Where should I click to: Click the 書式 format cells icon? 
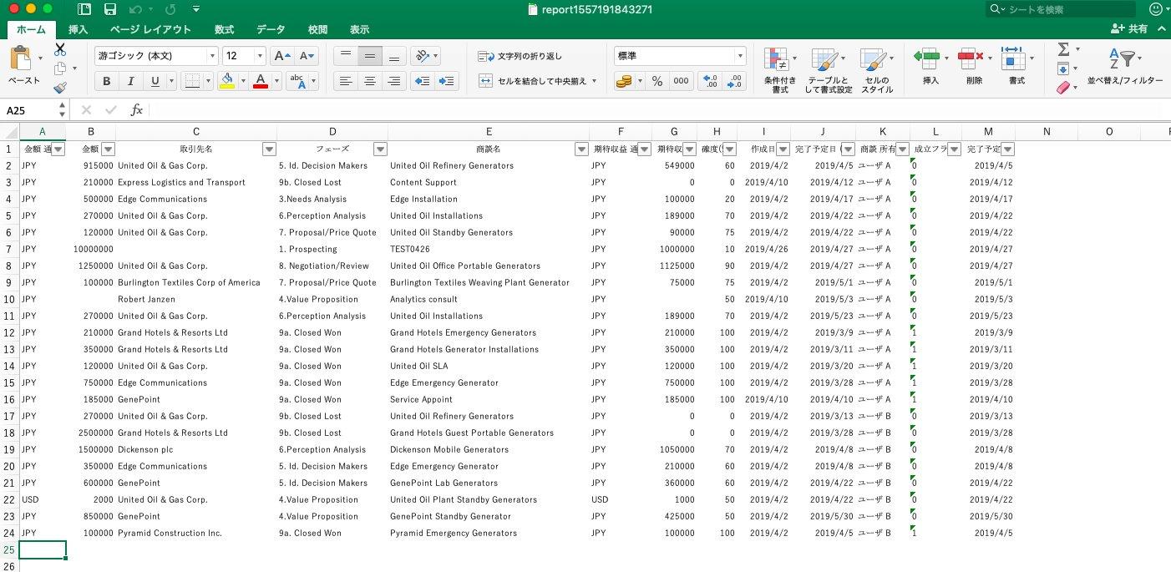coord(1013,58)
